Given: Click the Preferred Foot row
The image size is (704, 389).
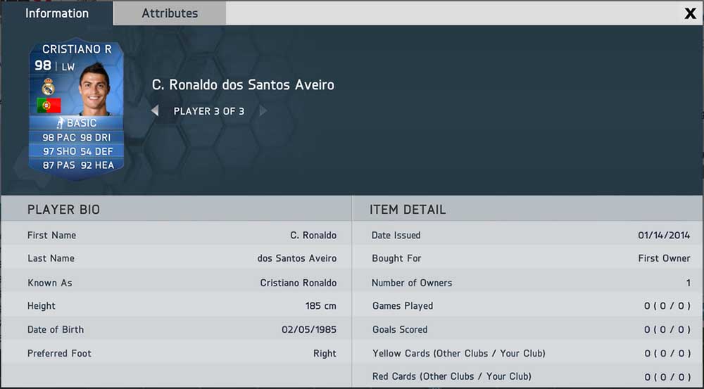Looking at the screenshot, I should 176,354.
